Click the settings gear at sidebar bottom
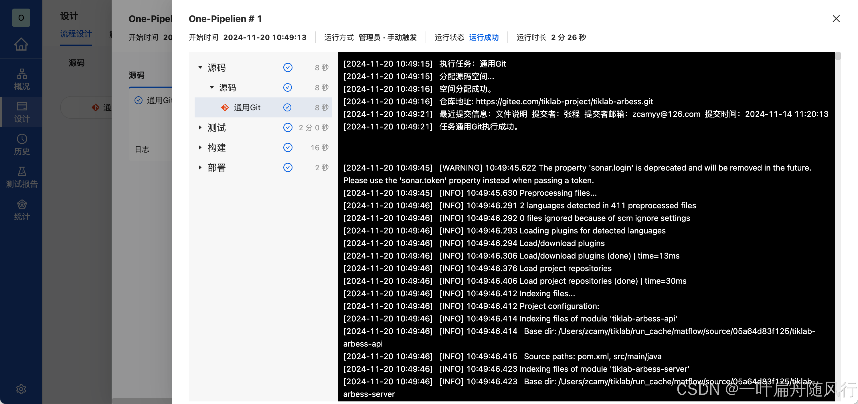The width and height of the screenshot is (858, 404). (21, 389)
